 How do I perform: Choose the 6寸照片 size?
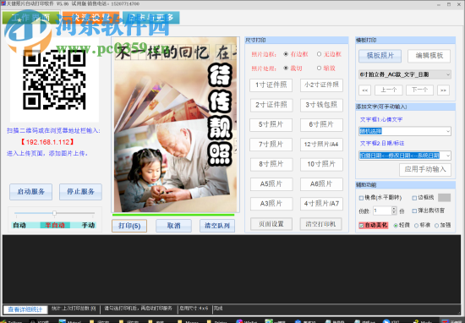[x=322, y=124]
